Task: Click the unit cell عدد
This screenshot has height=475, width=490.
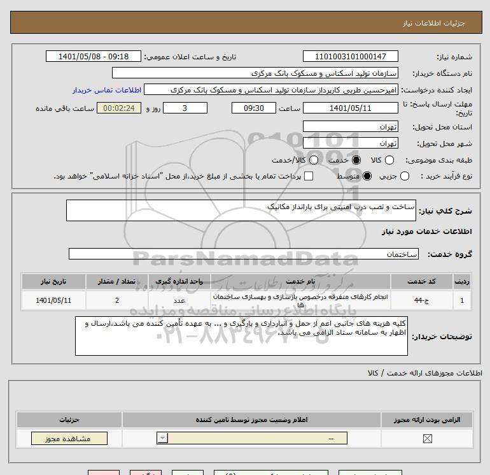Action: [x=179, y=300]
